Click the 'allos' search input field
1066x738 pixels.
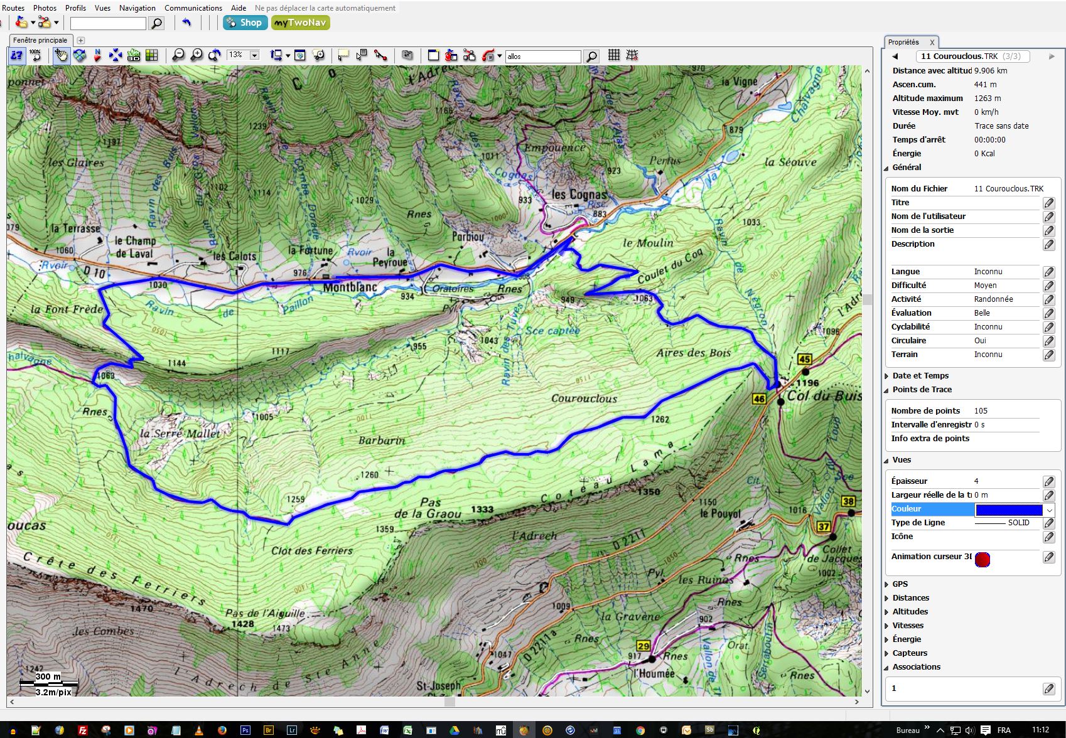pos(543,56)
